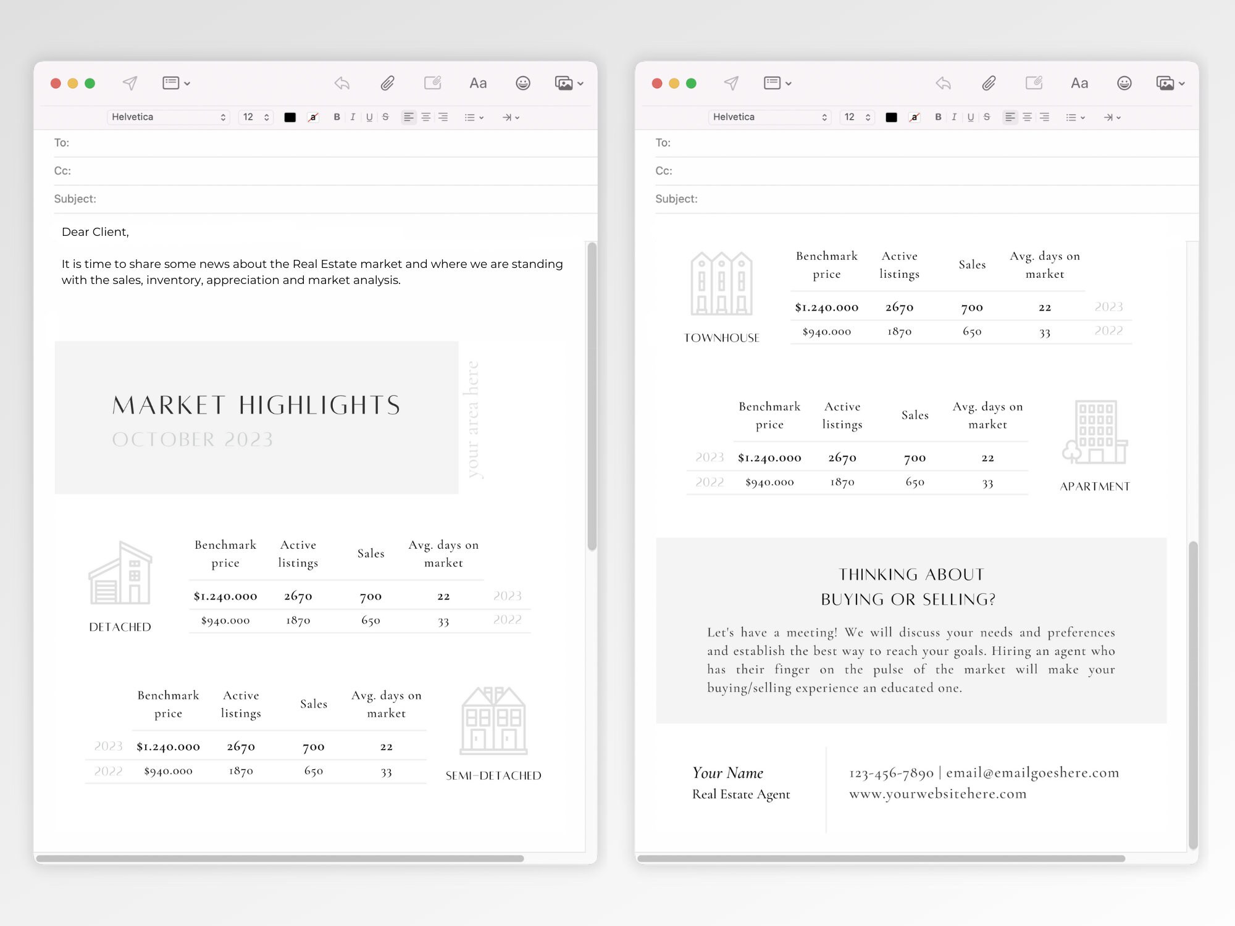The width and height of the screenshot is (1235, 926).
Task: Click the www.yourwebsitehere.com link
Action: point(937,793)
